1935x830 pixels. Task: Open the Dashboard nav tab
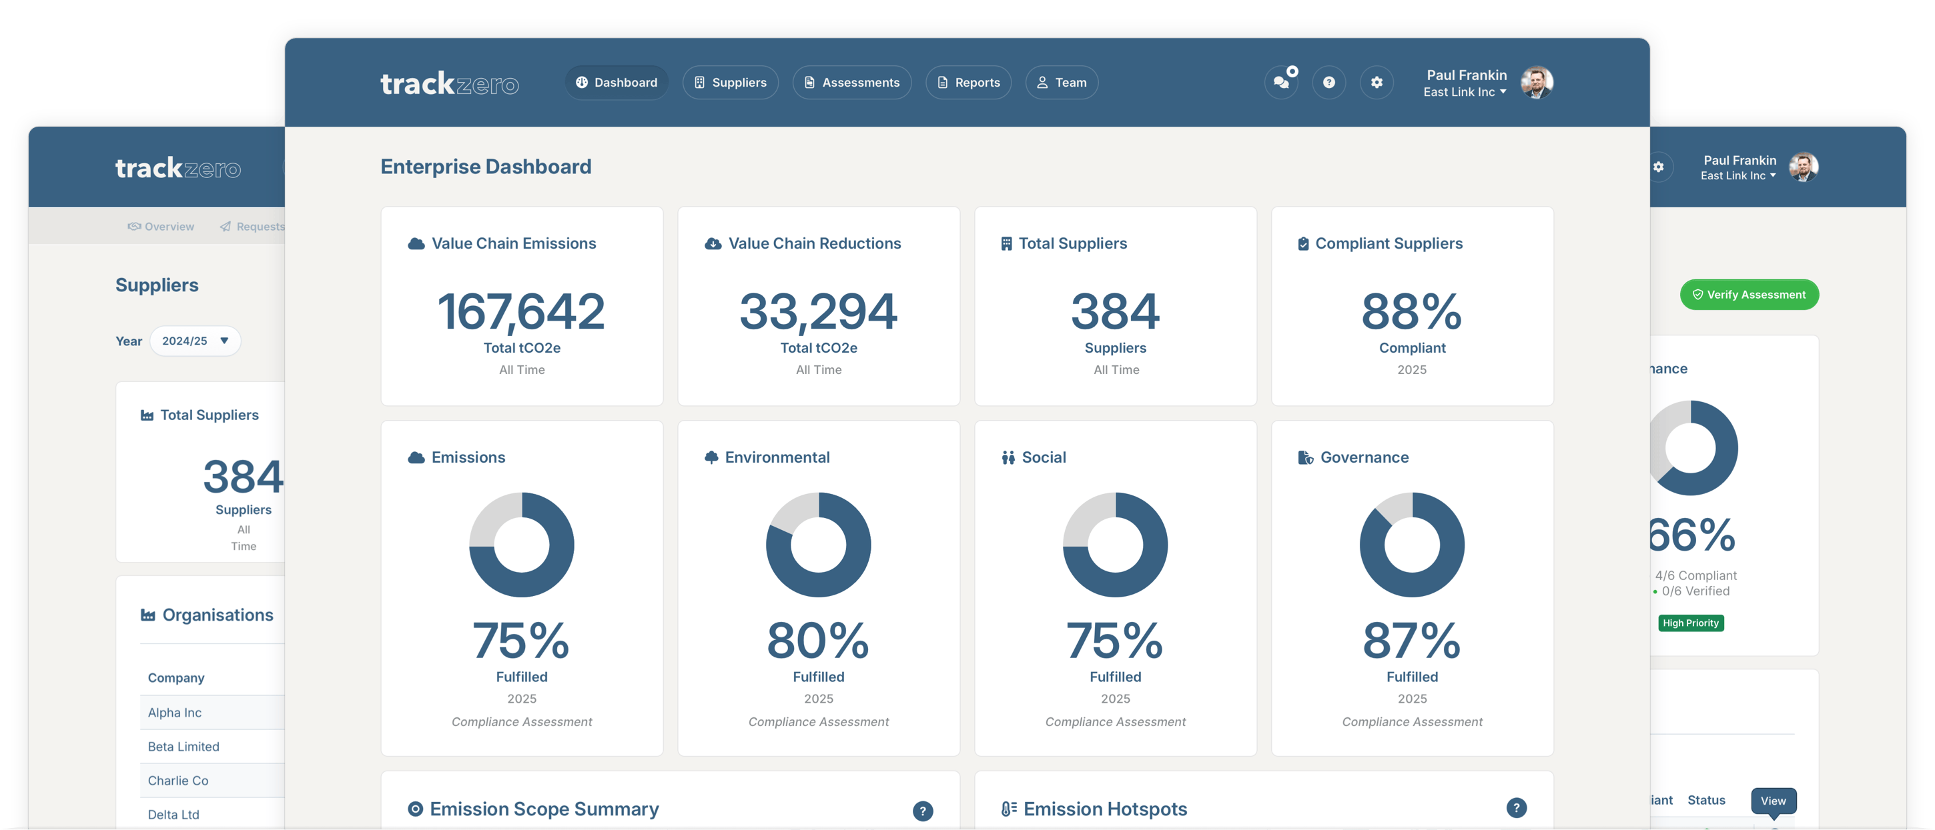pos(616,83)
